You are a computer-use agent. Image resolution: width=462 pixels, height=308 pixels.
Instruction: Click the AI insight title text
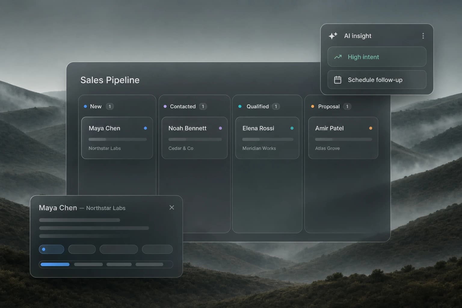point(358,36)
